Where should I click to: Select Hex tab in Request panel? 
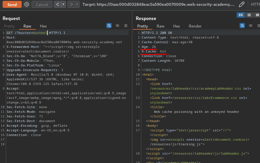43,26
